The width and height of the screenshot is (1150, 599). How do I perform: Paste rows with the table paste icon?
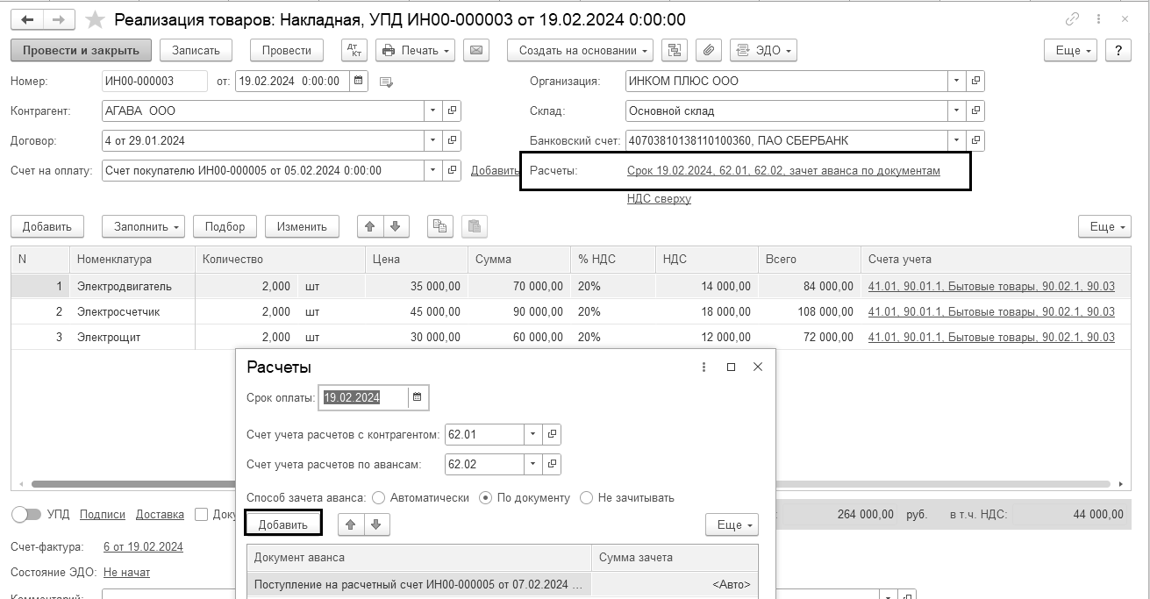pos(474,226)
